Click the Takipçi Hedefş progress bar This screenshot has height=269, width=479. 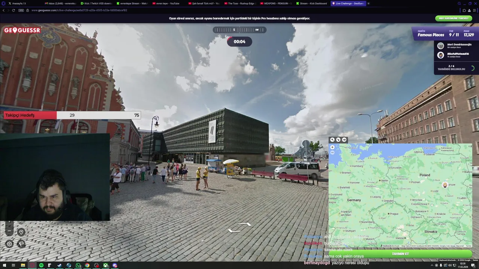(72, 115)
